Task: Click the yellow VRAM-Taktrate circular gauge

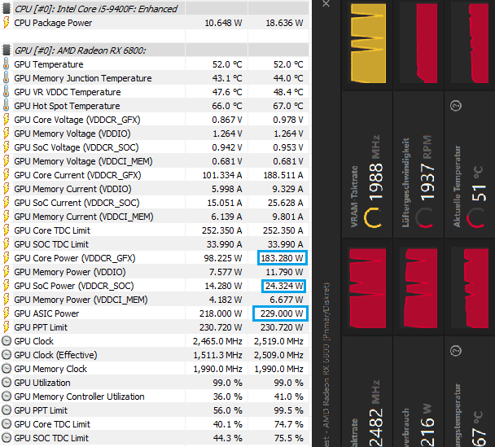Action: click(373, 217)
